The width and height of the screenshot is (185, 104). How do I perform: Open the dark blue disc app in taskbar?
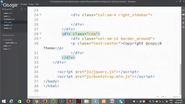[62, 101]
